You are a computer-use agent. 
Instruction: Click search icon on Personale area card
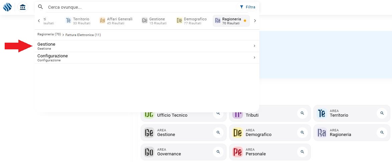(x=302, y=152)
